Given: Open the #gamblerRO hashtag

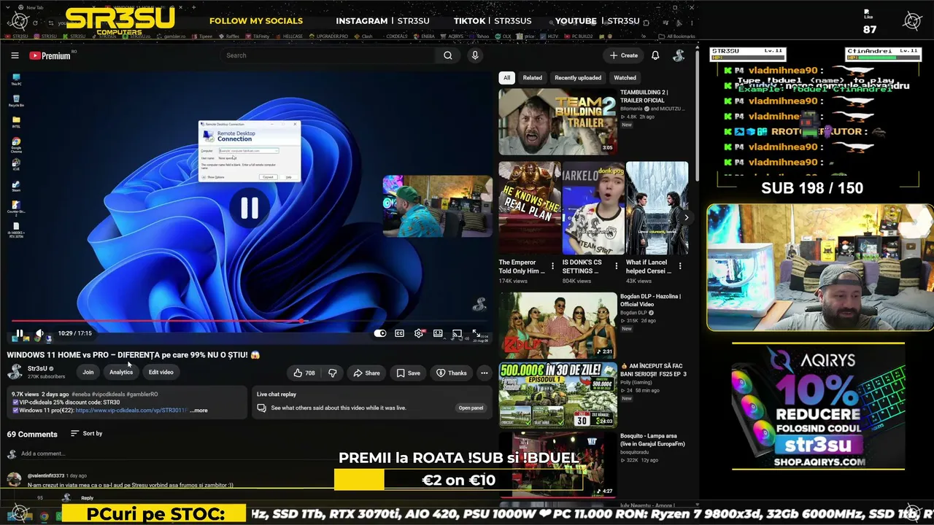Looking at the screenshot, I should (x=142, y=394).
